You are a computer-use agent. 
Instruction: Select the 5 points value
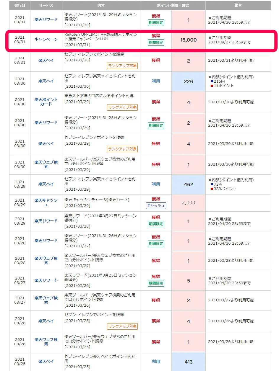(x=189, y=281)
